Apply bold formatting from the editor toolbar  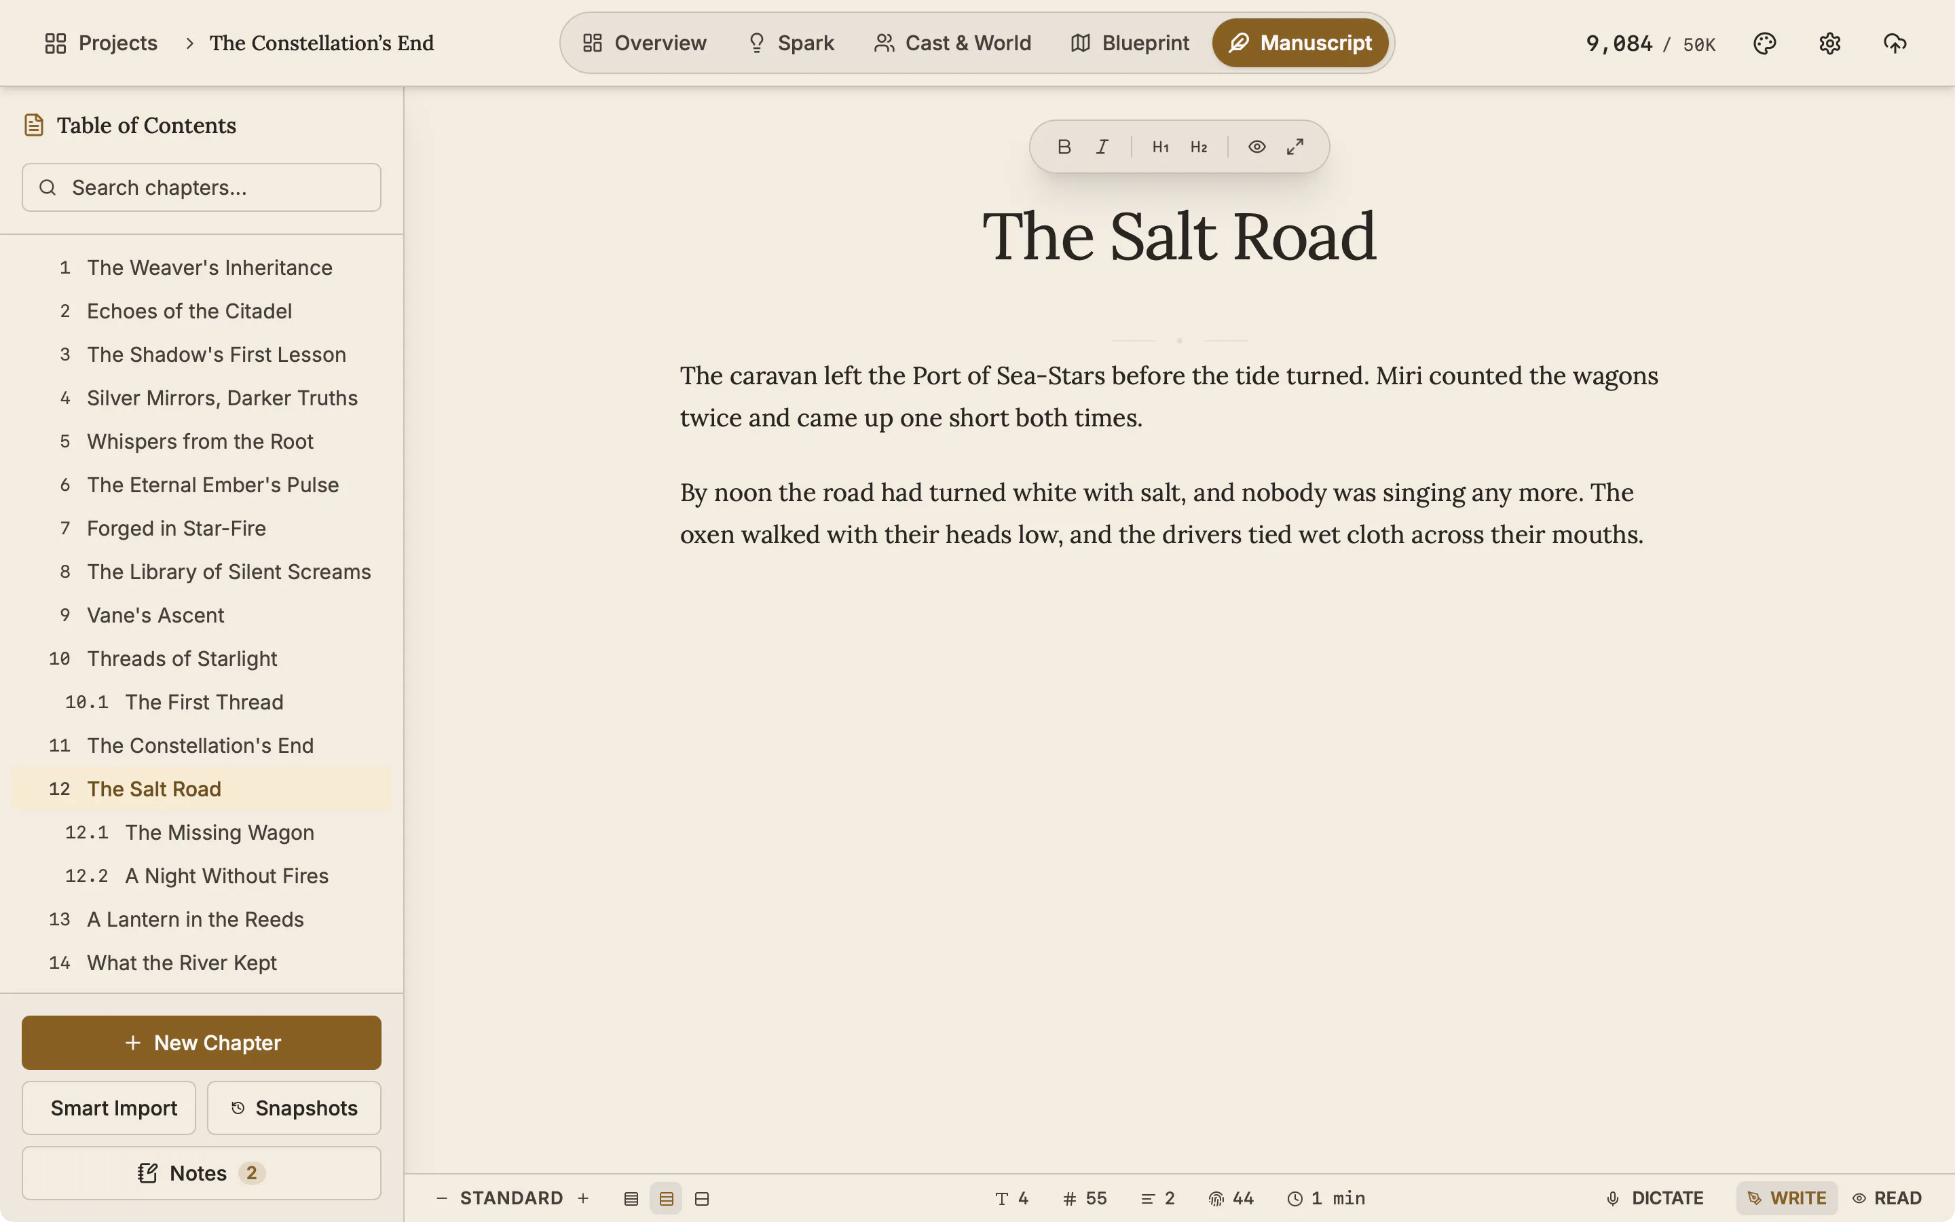[x=1064, y=146]
